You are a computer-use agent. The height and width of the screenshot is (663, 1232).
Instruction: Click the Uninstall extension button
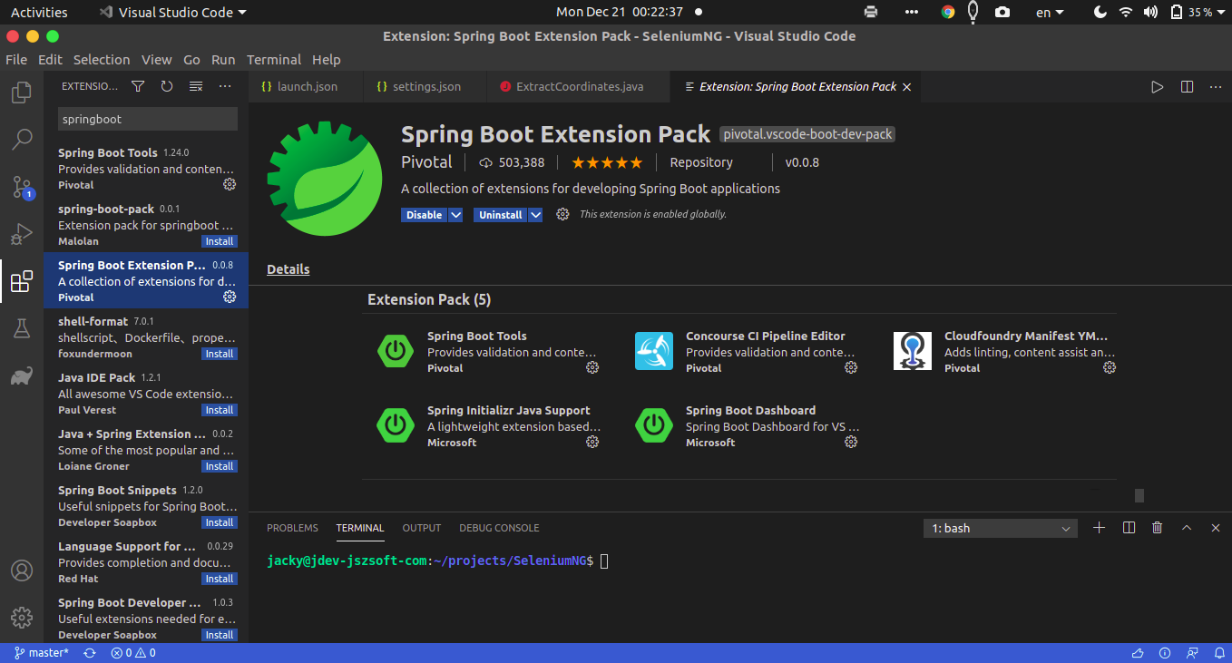[501, 215]
